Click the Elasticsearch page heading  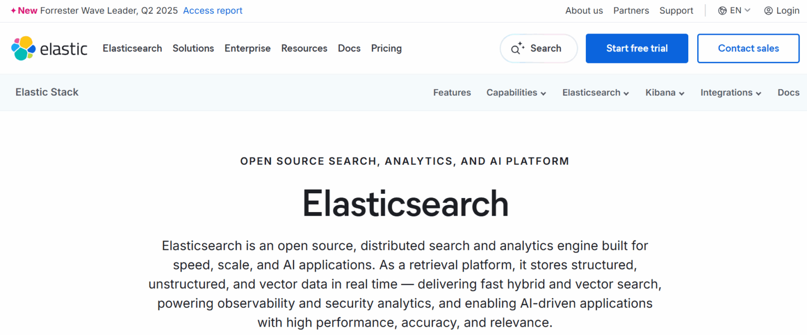click(x=405, y=204)
